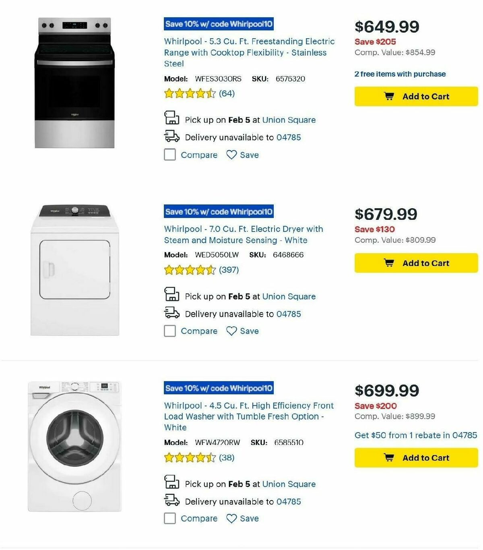
Task: Click the (397) reviews count for the dryer
Action: tap(228, 269)
